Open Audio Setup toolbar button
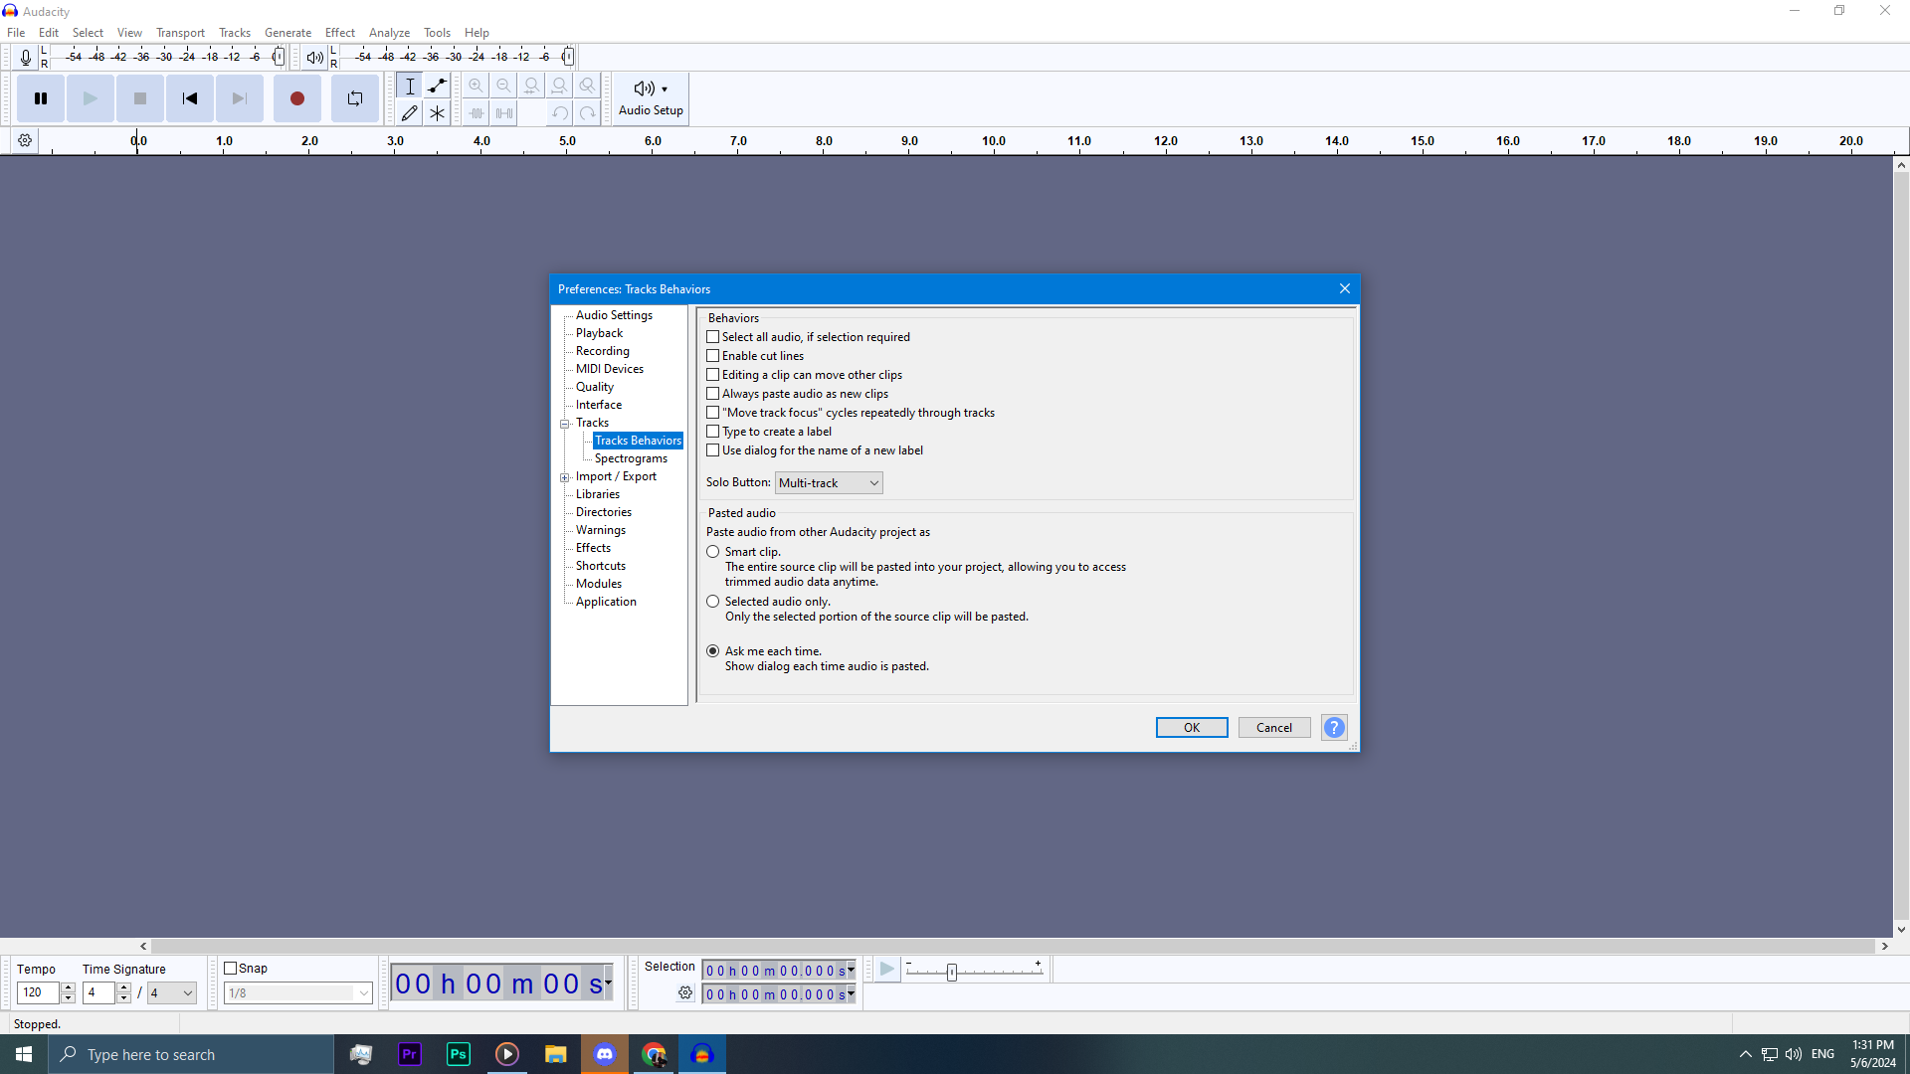 [651, 98]
